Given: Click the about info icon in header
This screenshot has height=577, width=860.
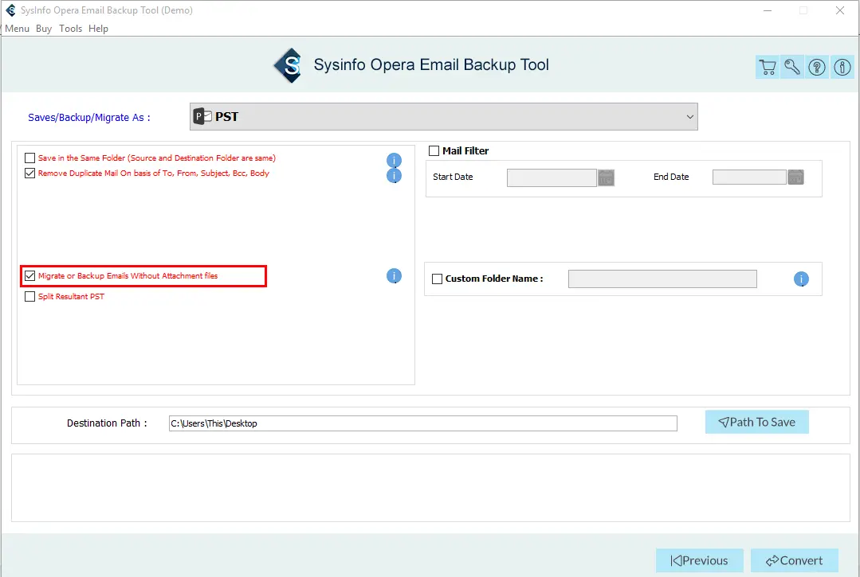Looking at the screenshot, I should [x=842, y=68].
